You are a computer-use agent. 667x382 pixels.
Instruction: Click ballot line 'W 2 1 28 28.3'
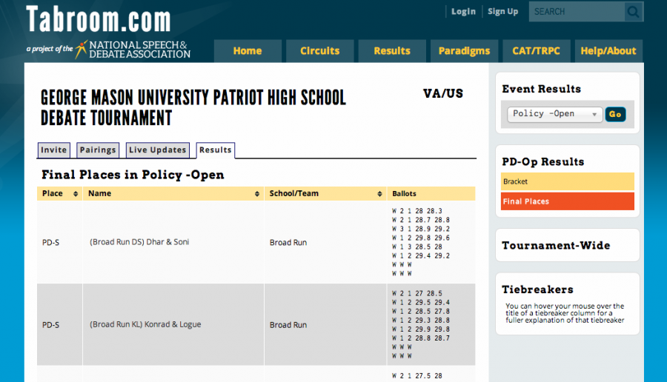417,211
